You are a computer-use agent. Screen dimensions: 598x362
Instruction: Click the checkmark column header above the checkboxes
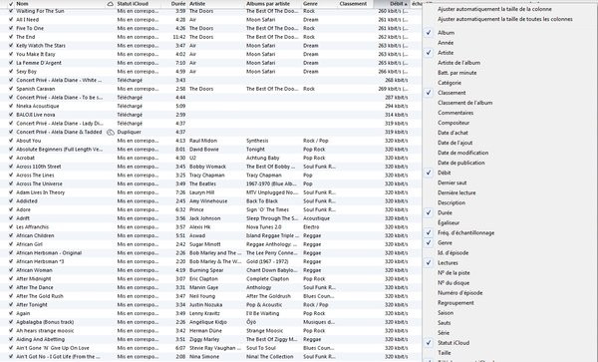click(x=11, y=4)
